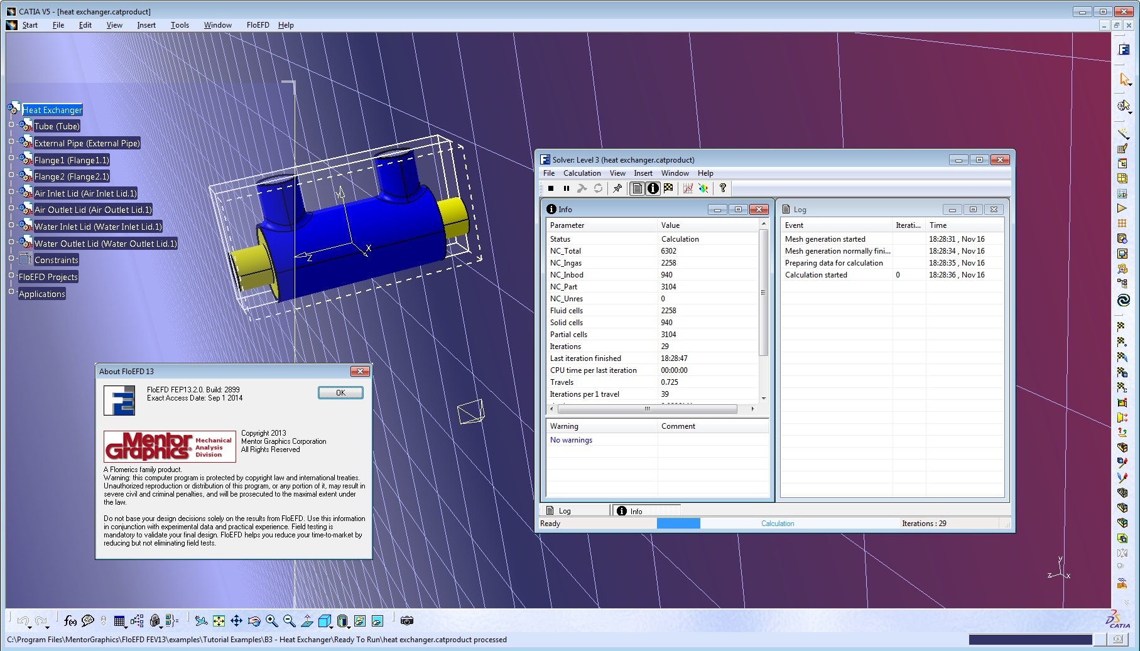The height and width of the screenshot is (651, 1140).
Task: Click the checkered flag goals icon
Action: (668, 188)
